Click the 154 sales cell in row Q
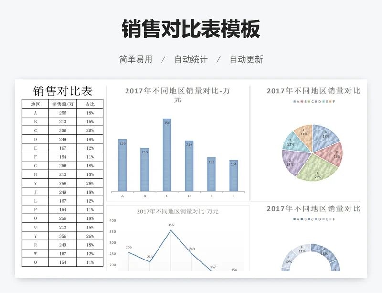Image resolution: width=382 pixels, height=293 pixels. (x=63, y=262)
